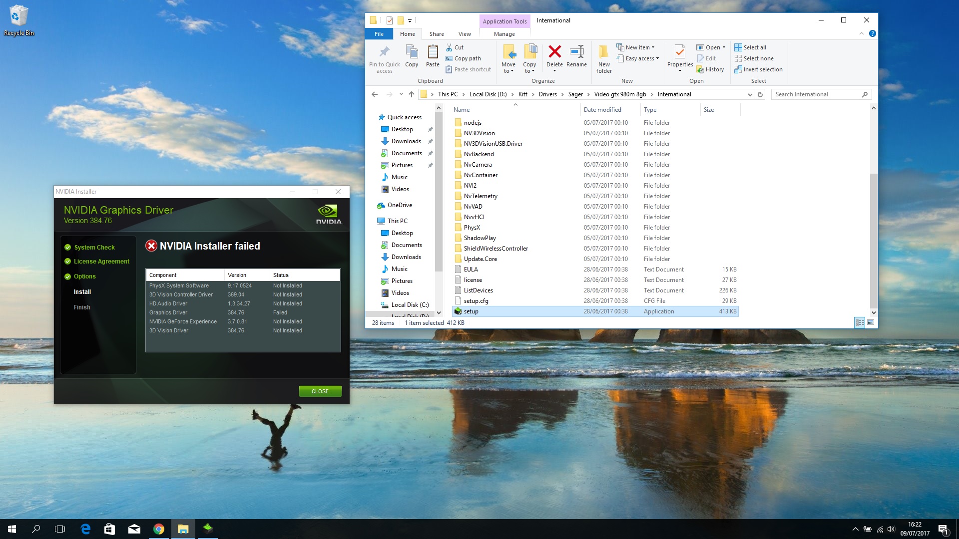Open the File menu tab
This screenshot has height=539, width=959.
379,34
